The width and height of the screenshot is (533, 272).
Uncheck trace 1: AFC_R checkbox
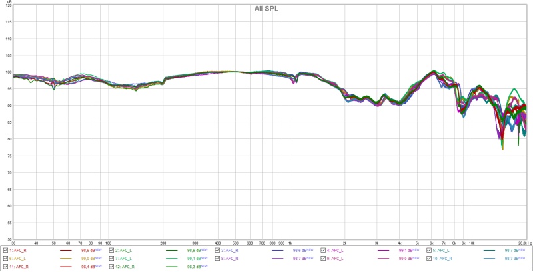tap(6, 250)
